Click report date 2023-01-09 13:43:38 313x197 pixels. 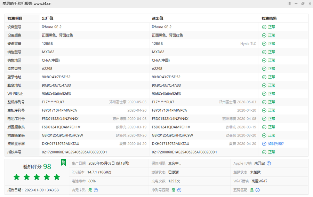click(x=42, y=190)
